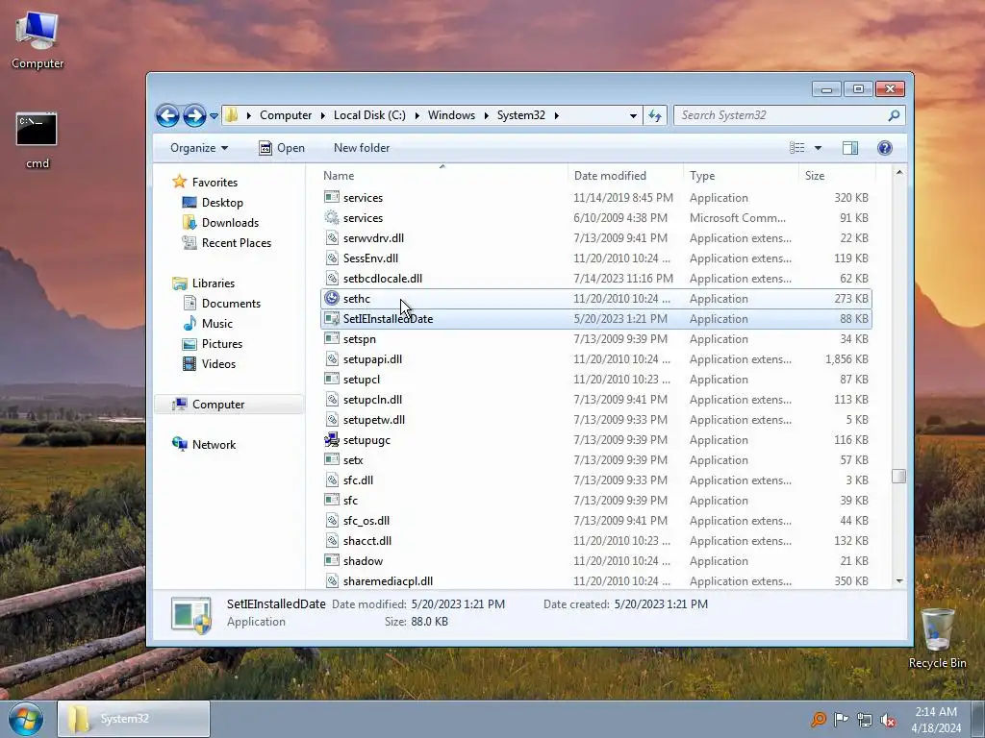The image size is (985, 738).
Task: Create a New folder
Action: pos(362,148)
